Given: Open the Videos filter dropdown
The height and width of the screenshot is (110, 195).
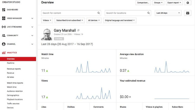Looking at the screenshot, I should click(x=47, y=20).
